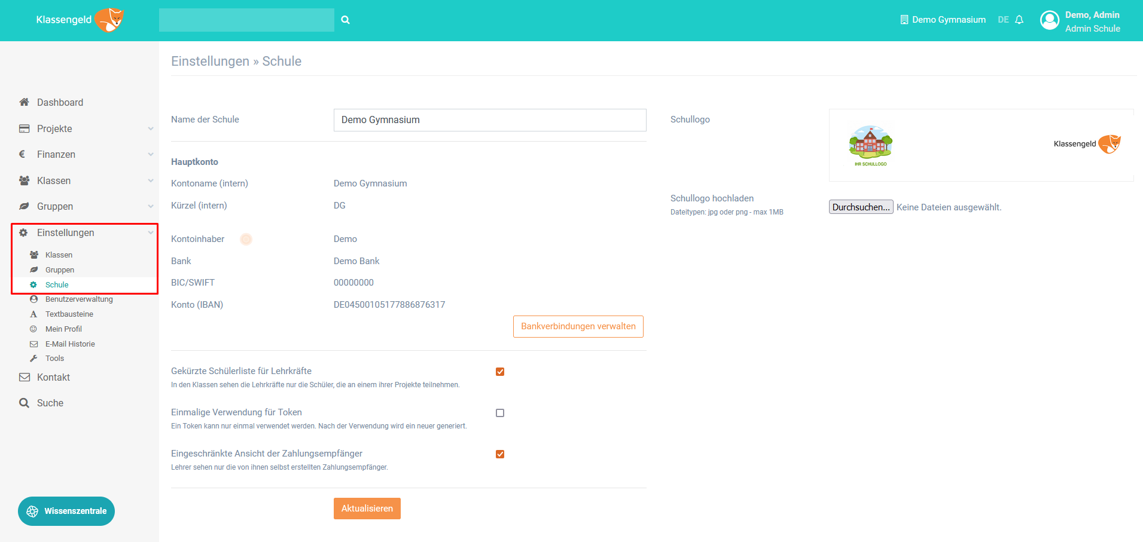Click the school building icon beside Demo Gymnasium
Screen dimensions: 1143x542
point(904,20)
